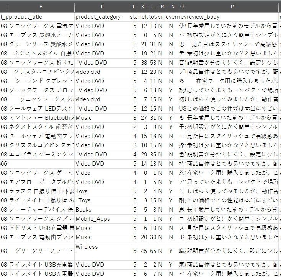Select cell ソニックワークス 電気ケ
Image resolution: width=281 pixels, height=277 pixels.
click(41, 26)
